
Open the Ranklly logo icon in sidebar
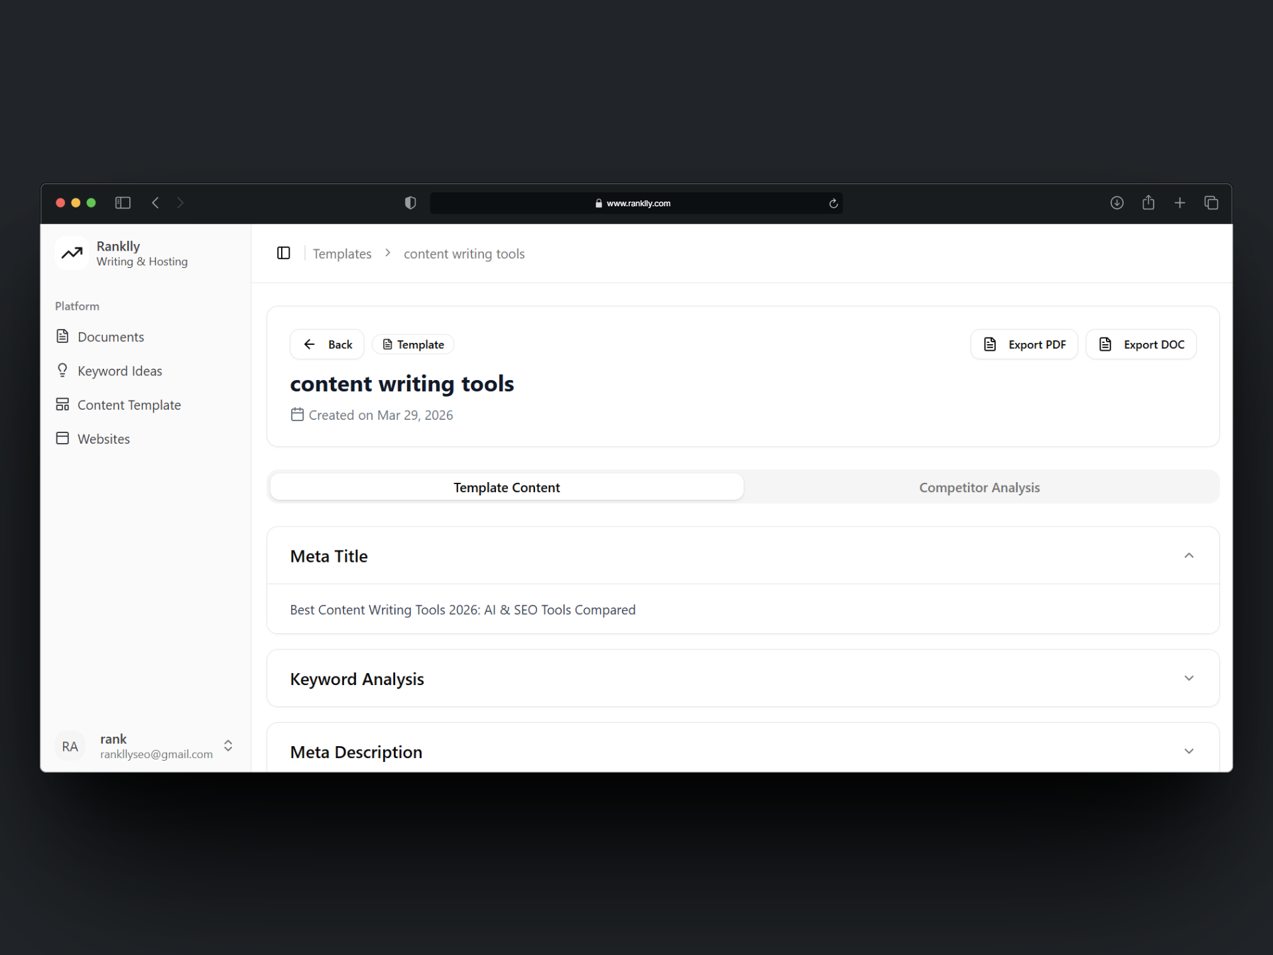[72, 253]
